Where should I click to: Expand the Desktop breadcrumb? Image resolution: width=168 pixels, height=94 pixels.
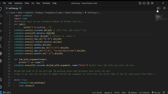click(x=39, y=13)
